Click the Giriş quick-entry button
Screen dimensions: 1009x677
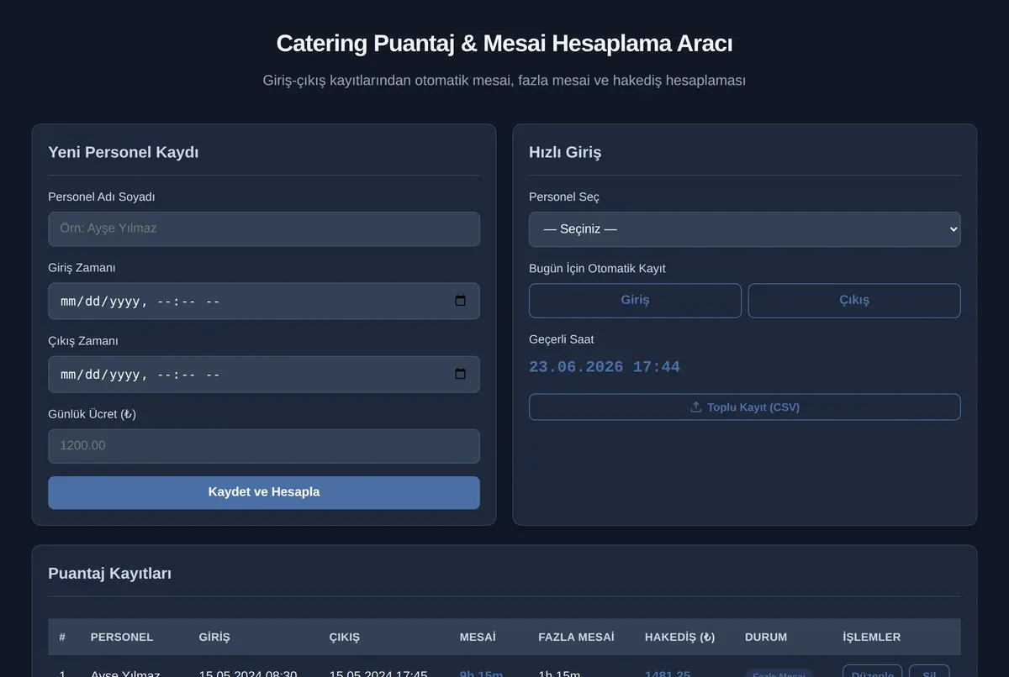point(635,301)
